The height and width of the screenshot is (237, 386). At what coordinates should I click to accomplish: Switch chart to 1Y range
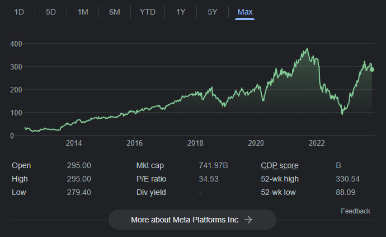[181, 12]
